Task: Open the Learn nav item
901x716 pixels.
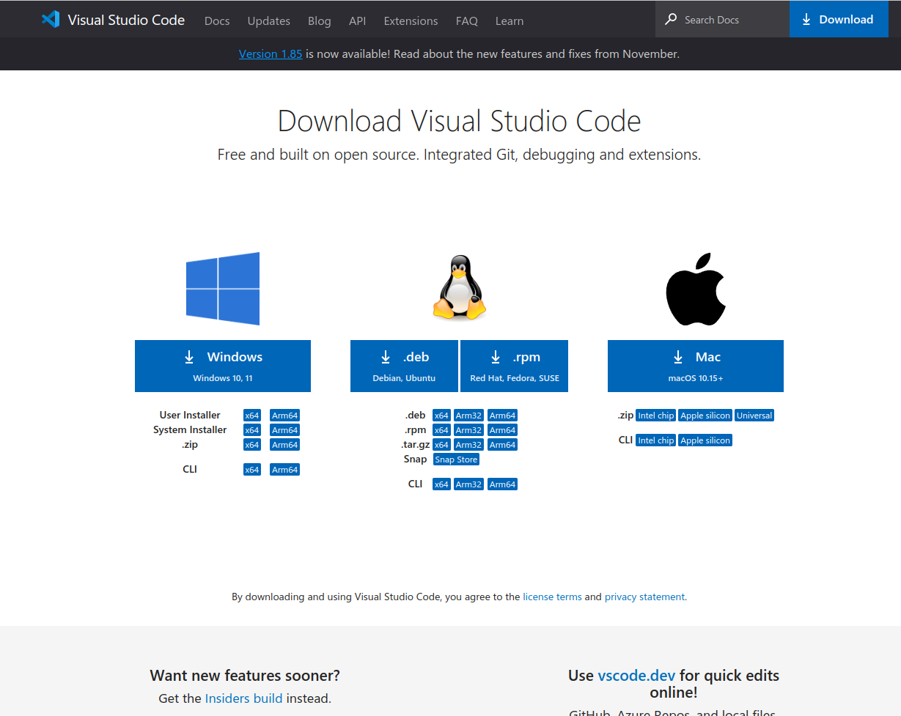Action: coord(510,21)
